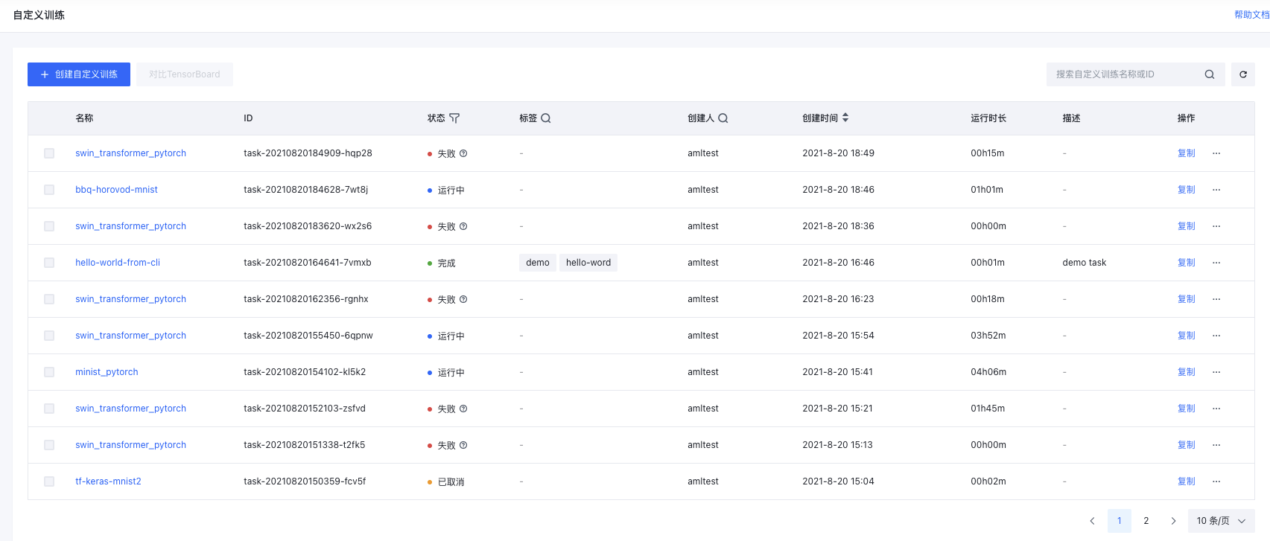
Task: Open more actions for tf-keras-mnist2 row
Action: click(1216, 481)
